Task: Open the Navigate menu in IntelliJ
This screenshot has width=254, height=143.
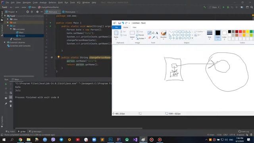Action: tap(27, 2)
